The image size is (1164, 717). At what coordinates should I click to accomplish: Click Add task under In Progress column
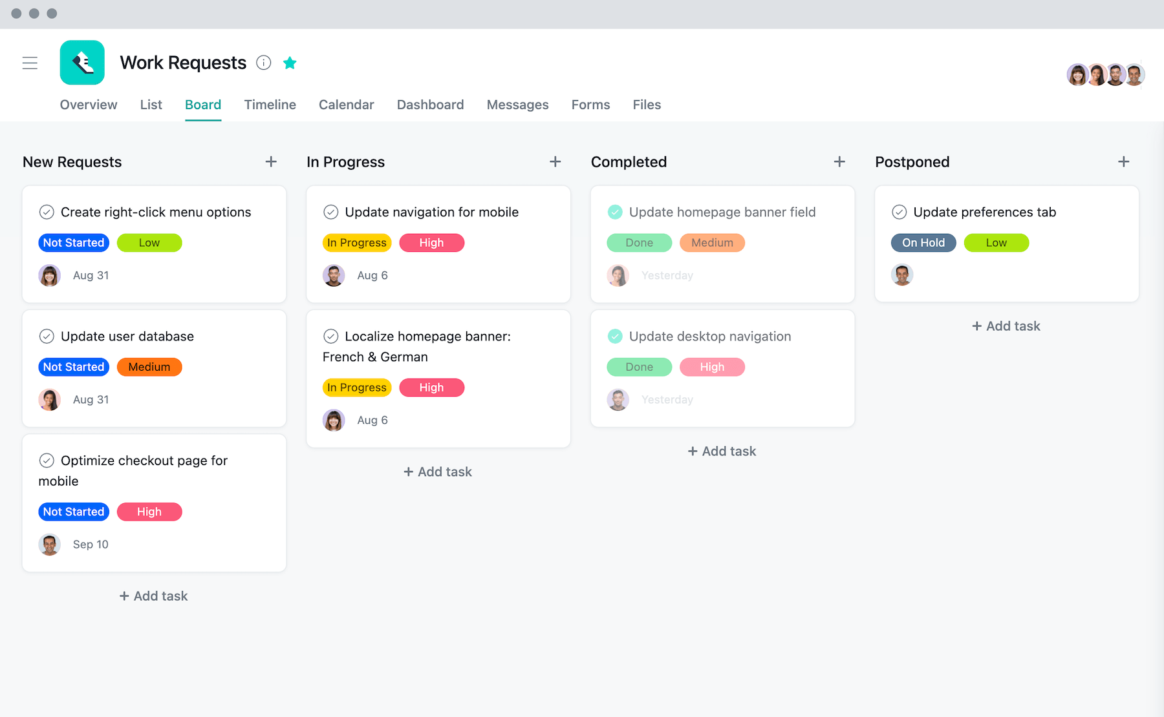[438, 472]
